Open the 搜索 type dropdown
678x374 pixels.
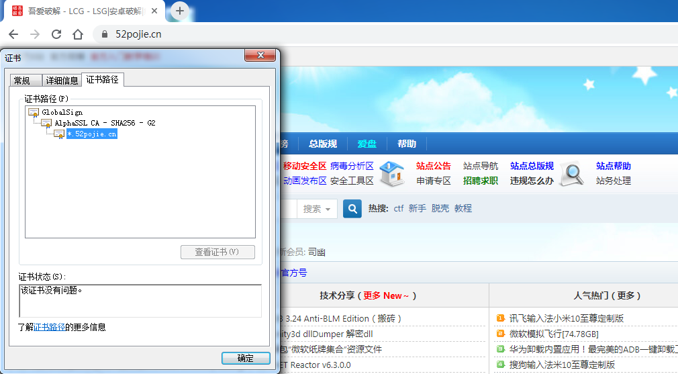point(317,209)
